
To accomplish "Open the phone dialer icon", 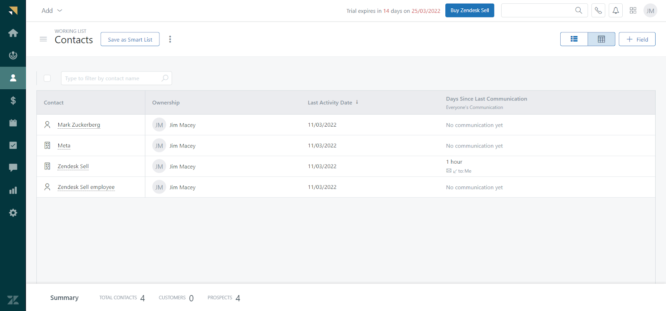I will pos(598,10).
